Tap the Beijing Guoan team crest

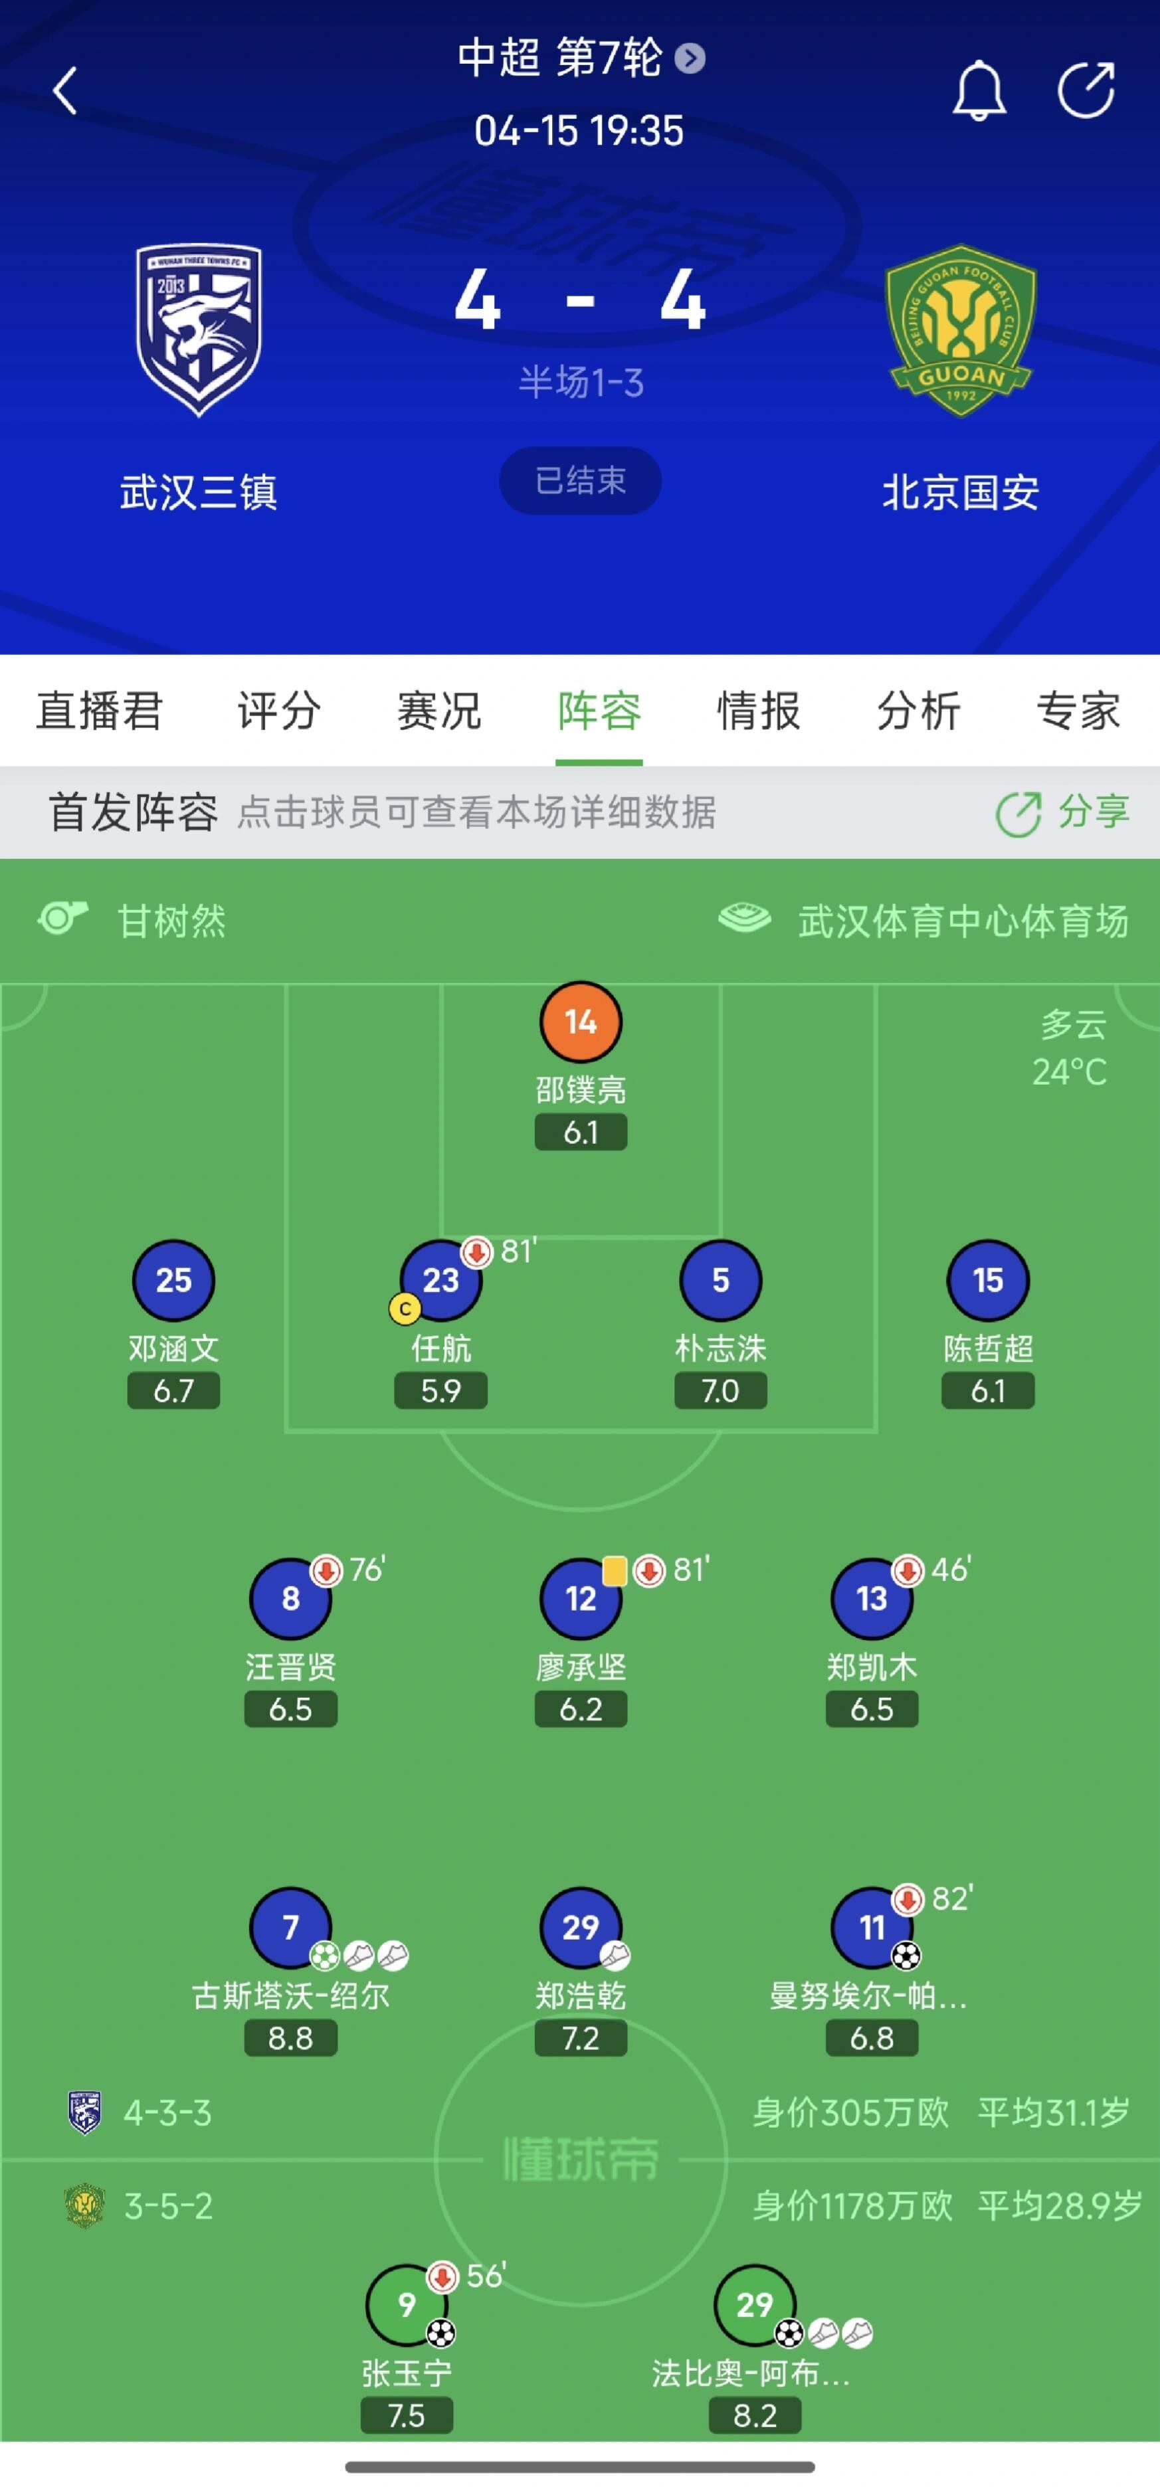click(961, 329)
